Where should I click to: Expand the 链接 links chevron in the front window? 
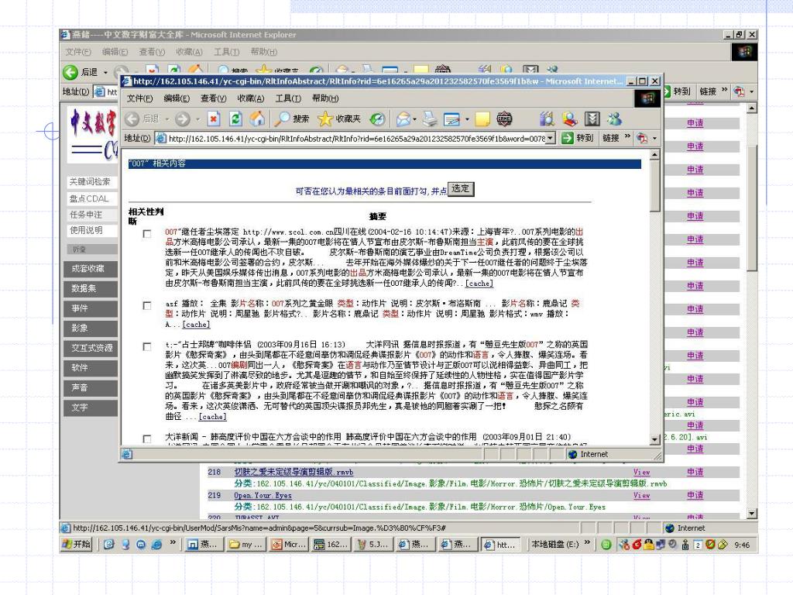(627, 136)
